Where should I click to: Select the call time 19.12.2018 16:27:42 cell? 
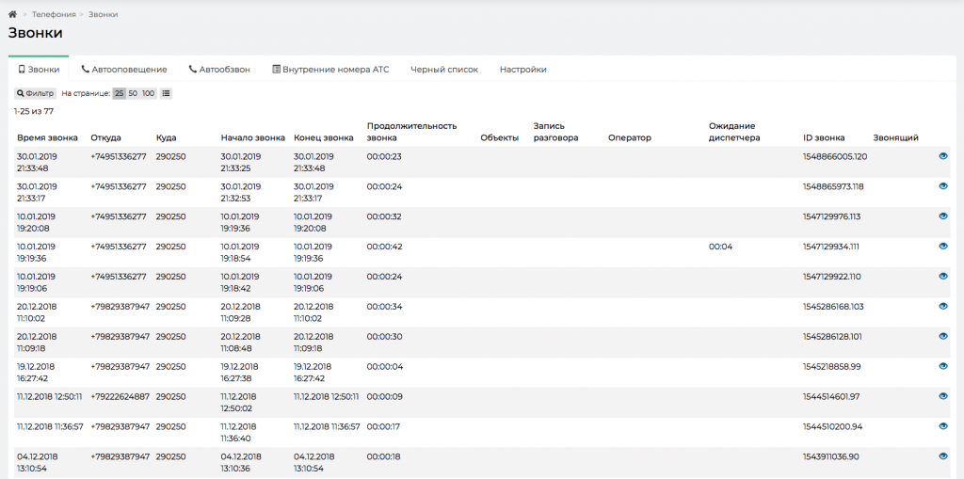coord(36,373)
